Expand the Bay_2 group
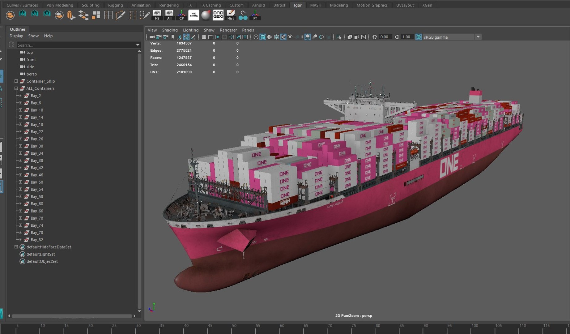The width and height of the screenshot is (570, 334). (x=20, y=96)
